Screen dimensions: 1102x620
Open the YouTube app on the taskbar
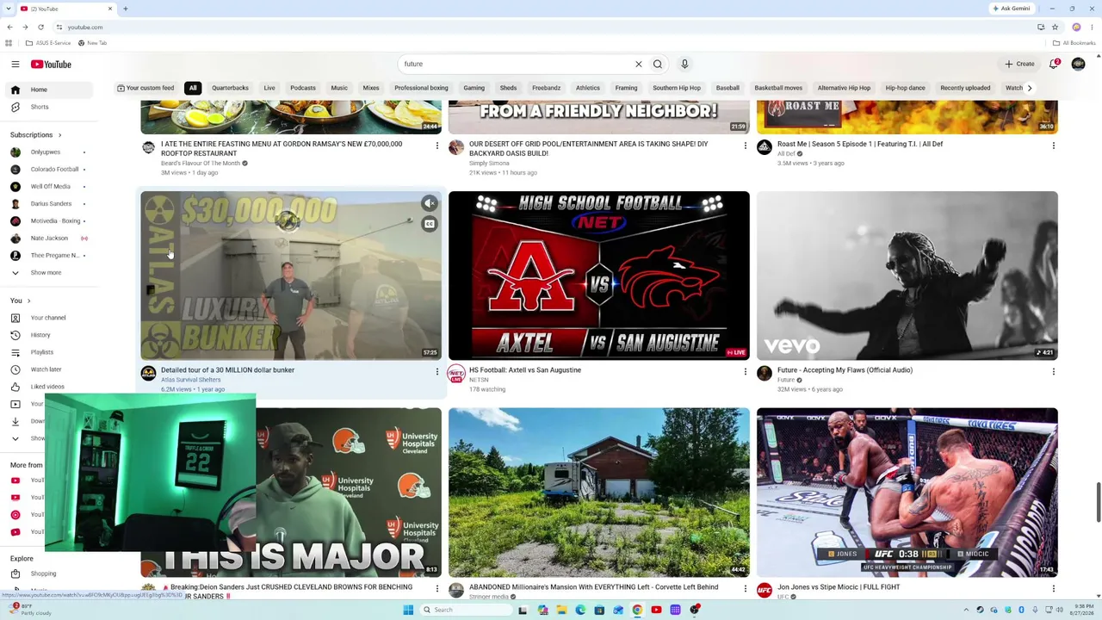(x=656, y=610)
